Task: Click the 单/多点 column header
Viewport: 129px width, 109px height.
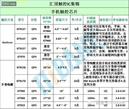Action: (x=77, y=20)
